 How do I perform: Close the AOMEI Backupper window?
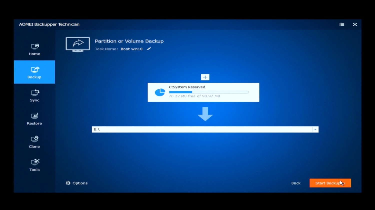coord(355,24)
